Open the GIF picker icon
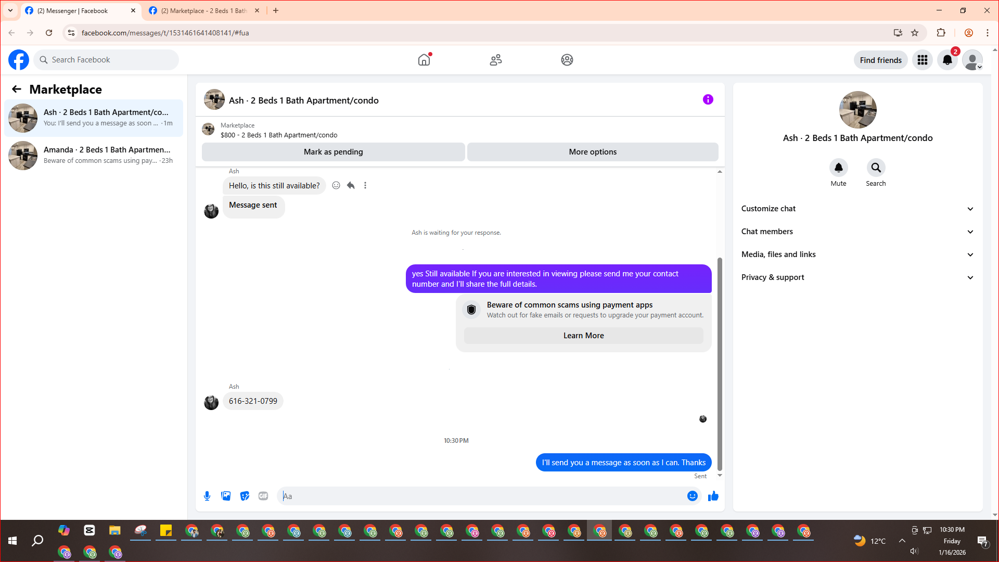This screenshot has width=999, height=562. click(x=263, y=496)
